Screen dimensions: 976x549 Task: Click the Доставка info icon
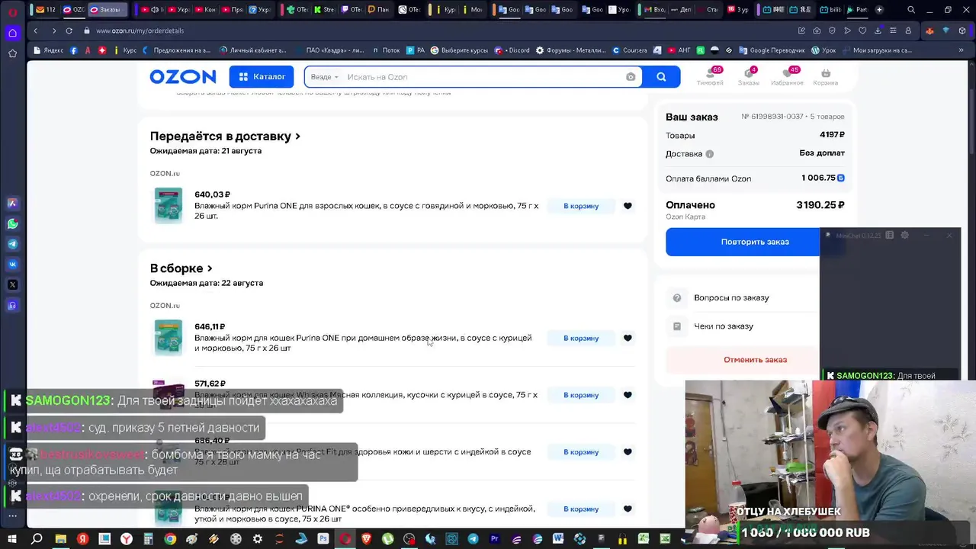coord(709,154)
